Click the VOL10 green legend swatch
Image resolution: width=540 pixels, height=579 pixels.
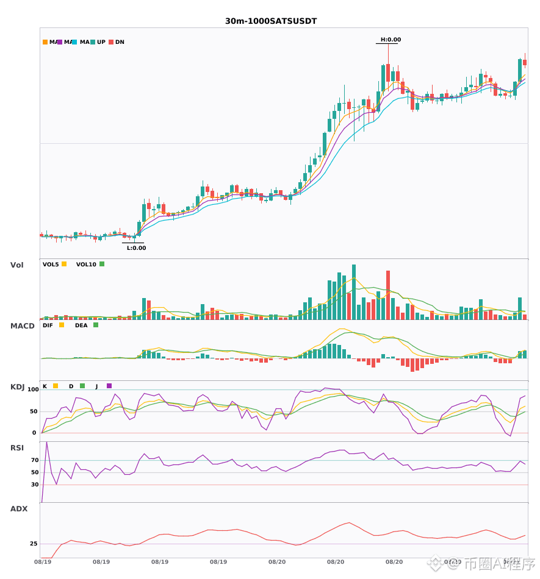pos(102,264)
